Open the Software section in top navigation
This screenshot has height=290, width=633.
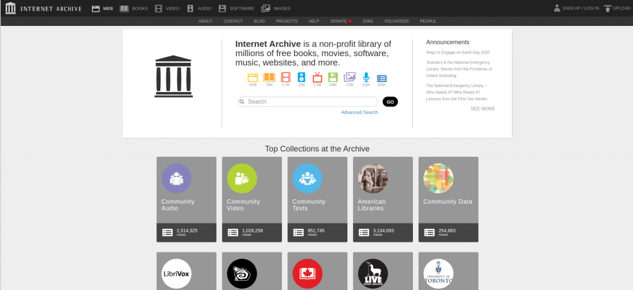236,9
